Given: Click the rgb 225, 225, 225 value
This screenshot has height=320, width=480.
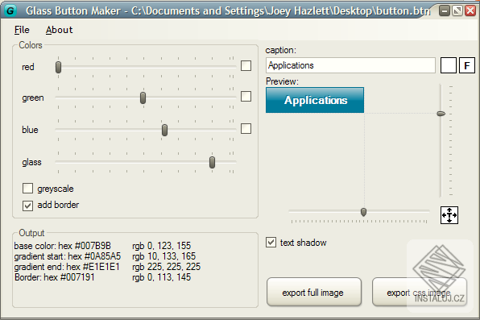Looking at the screenshot, I should [x=166, y=267].
